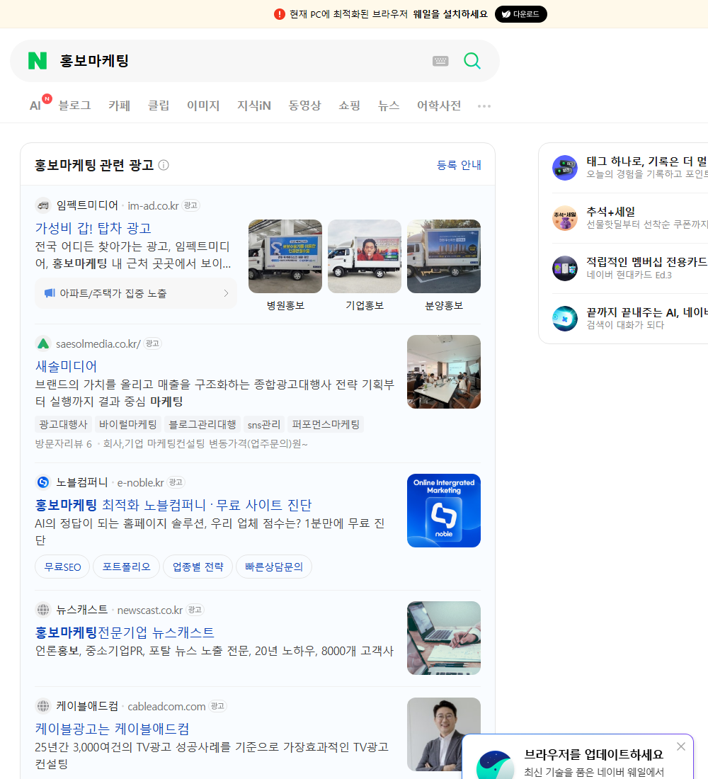Image resolution: width=708 pixels, height=779 pixels.
Task: Click the 방문자리뷰 6 text
Action: (64, 443)
